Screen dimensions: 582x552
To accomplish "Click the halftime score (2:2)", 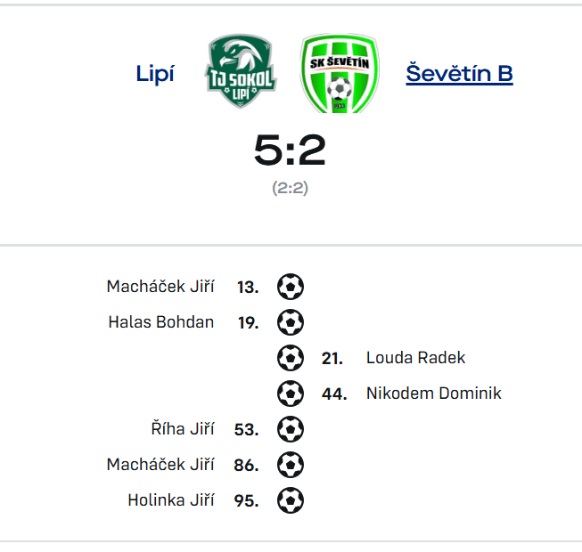I will coord(291,188).
